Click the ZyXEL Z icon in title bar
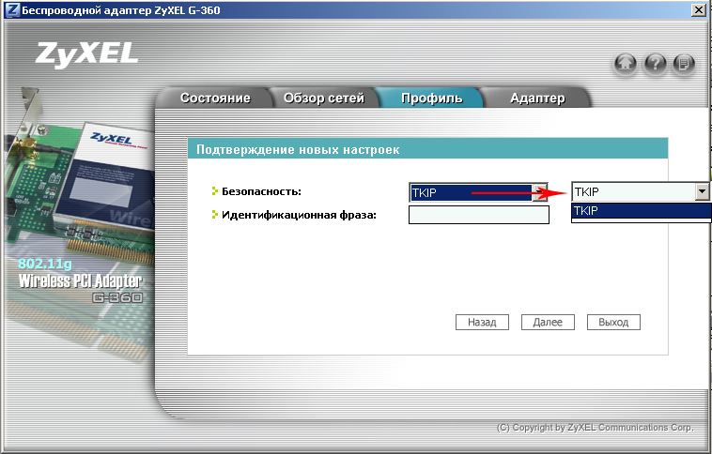Screen dimensions: 712x454 (11, 9)
